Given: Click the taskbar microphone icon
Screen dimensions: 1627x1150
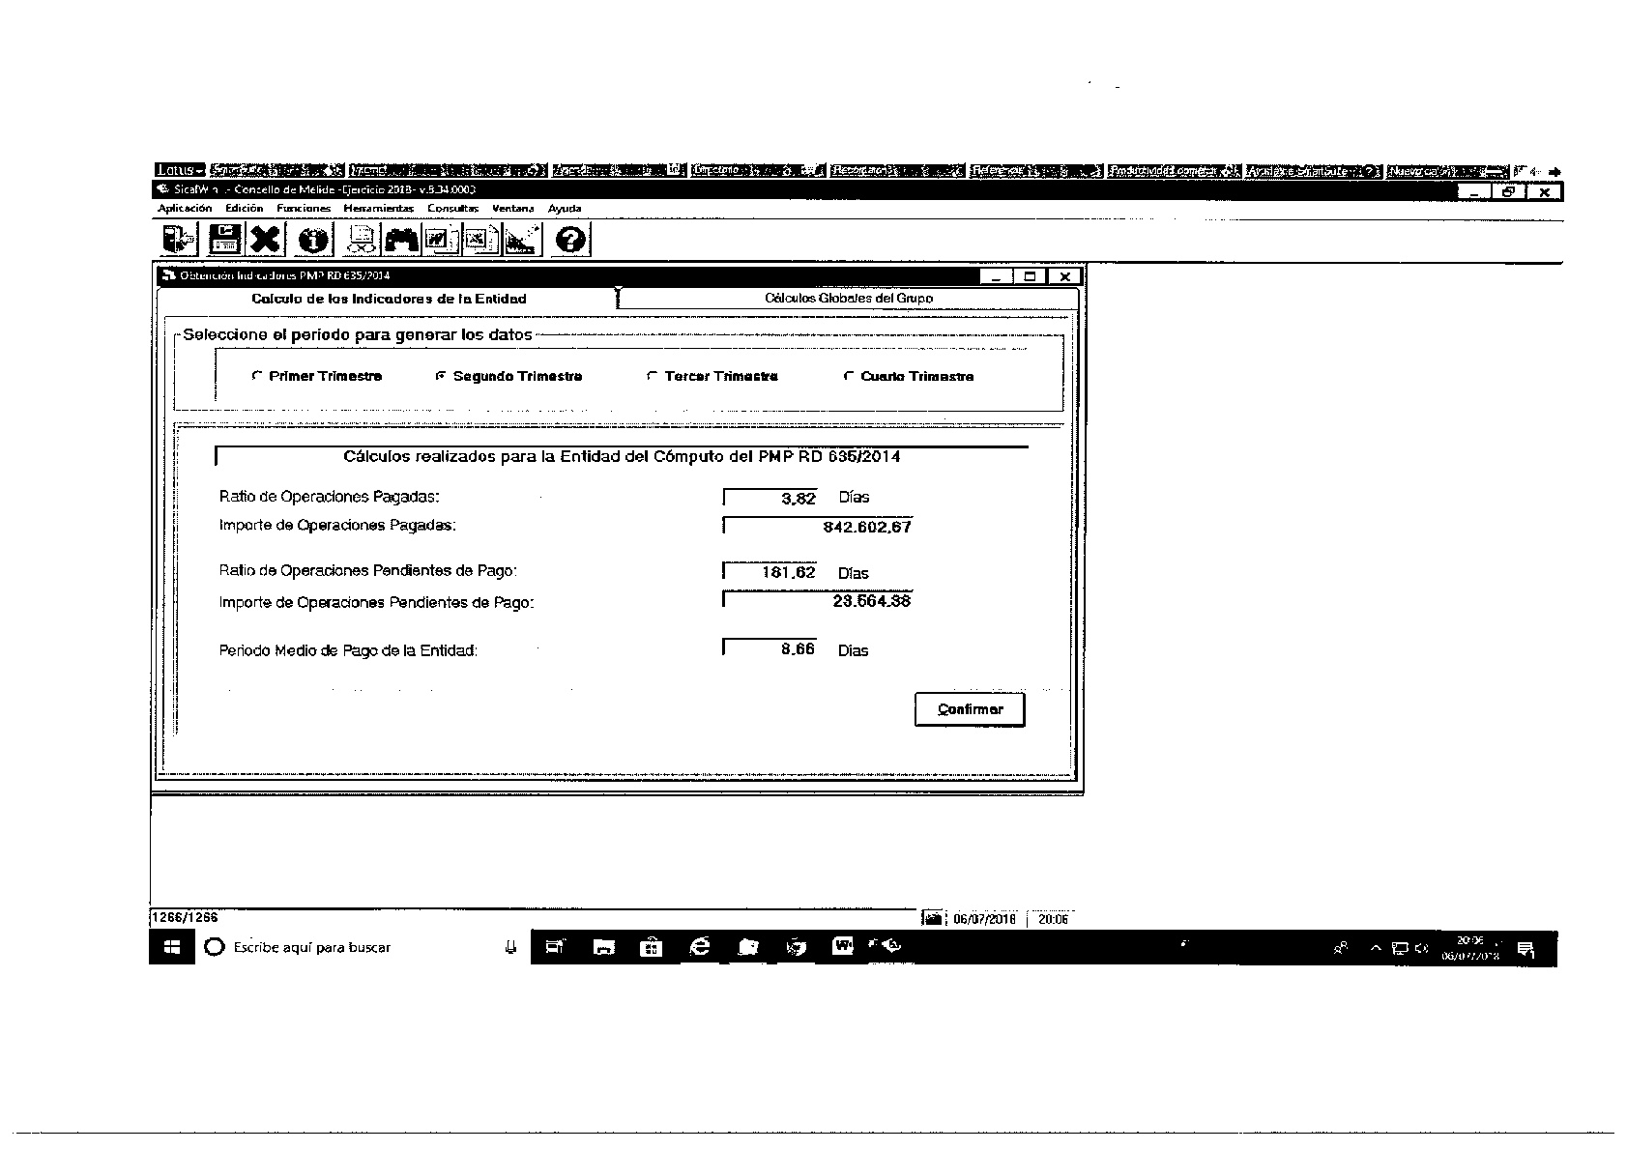Looking at the screenshot, I should tap(511, 948).
